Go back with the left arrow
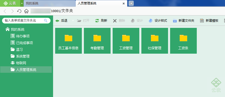The image size is (225, 97). [5, 11]
